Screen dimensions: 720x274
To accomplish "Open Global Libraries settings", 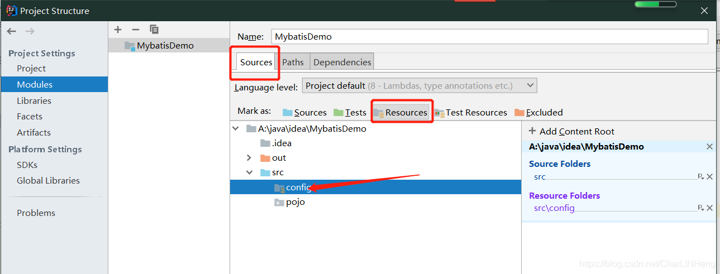I will pos(48,180).
